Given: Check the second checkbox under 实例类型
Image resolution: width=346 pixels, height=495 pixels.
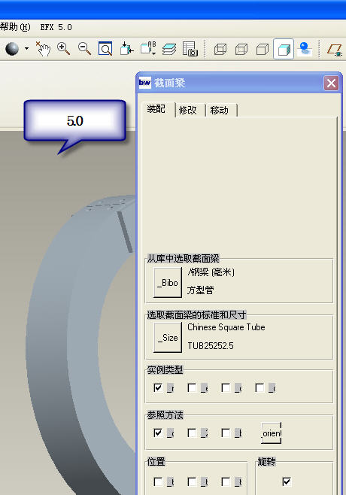Looking at the screenshot, I should point(192,387).
